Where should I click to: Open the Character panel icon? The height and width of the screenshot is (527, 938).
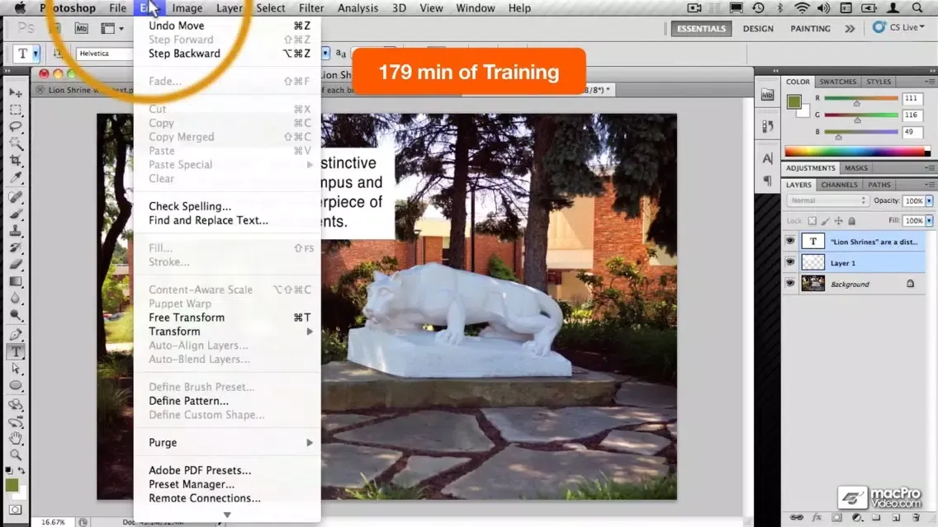pyautogui.click(x=768, y=158)
